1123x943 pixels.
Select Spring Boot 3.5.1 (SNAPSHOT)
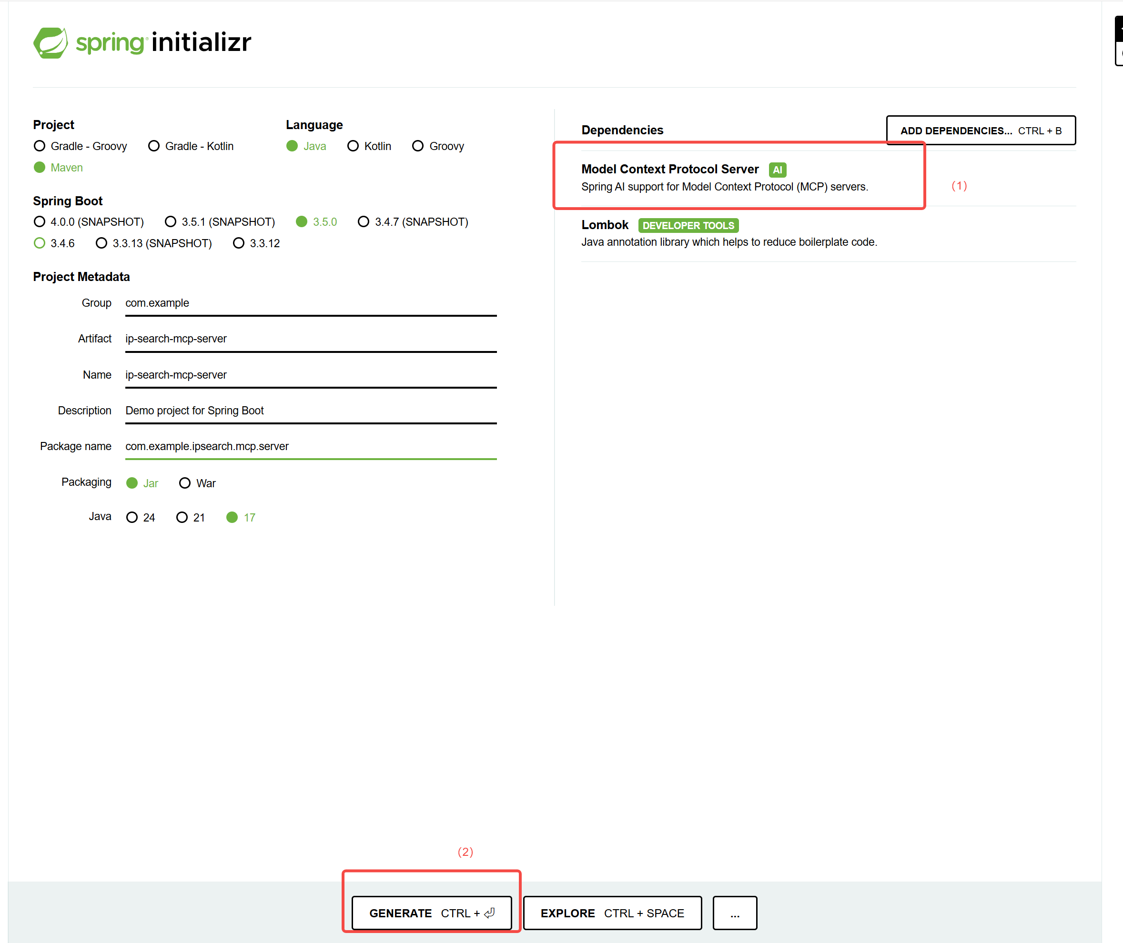[x=220, y=221]
